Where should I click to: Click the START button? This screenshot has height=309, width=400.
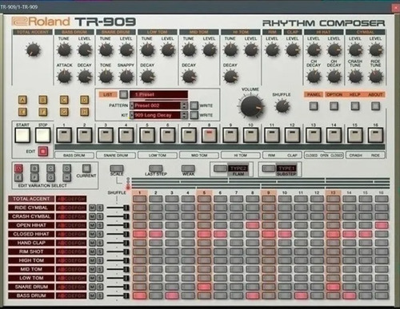click(x=22, y=135)
